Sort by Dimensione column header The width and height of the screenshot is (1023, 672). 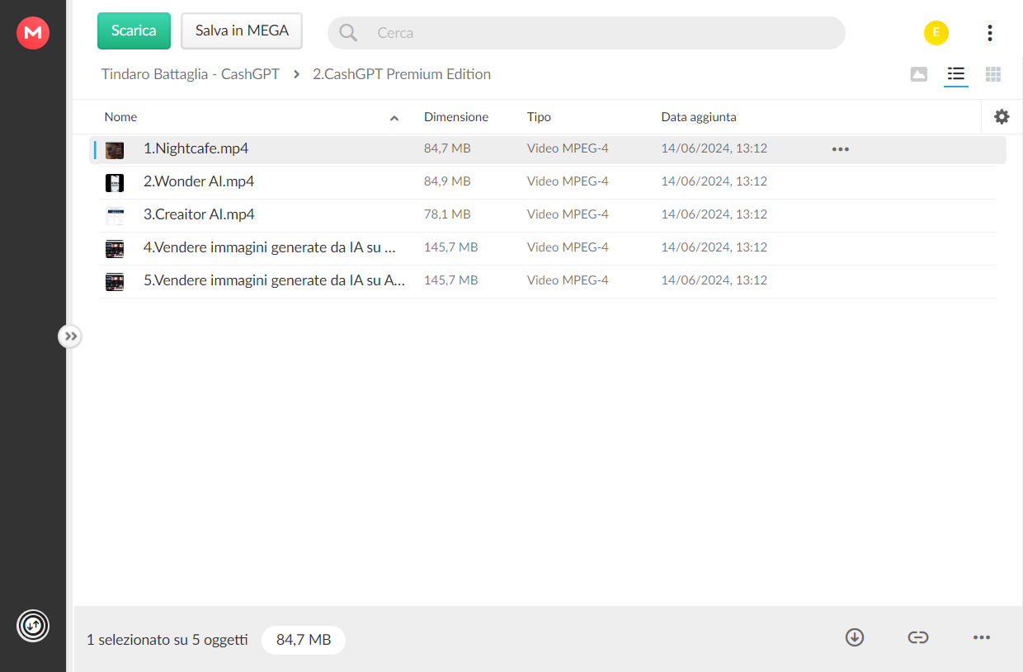pos(456,117)
